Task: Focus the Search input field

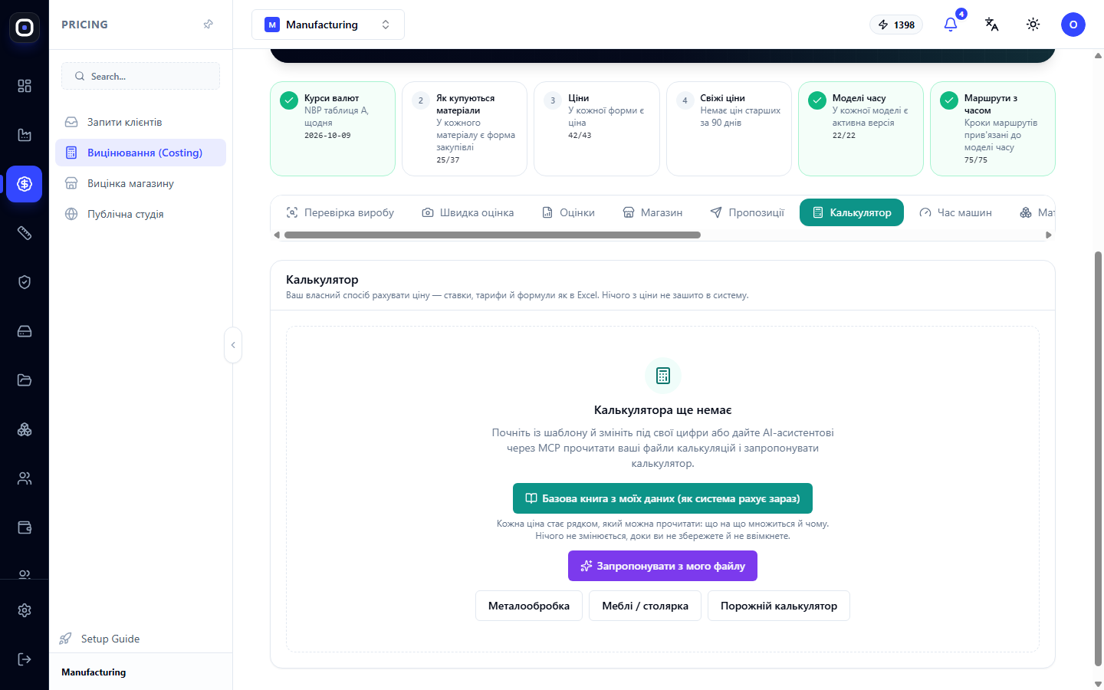Action: coord(141,76)
